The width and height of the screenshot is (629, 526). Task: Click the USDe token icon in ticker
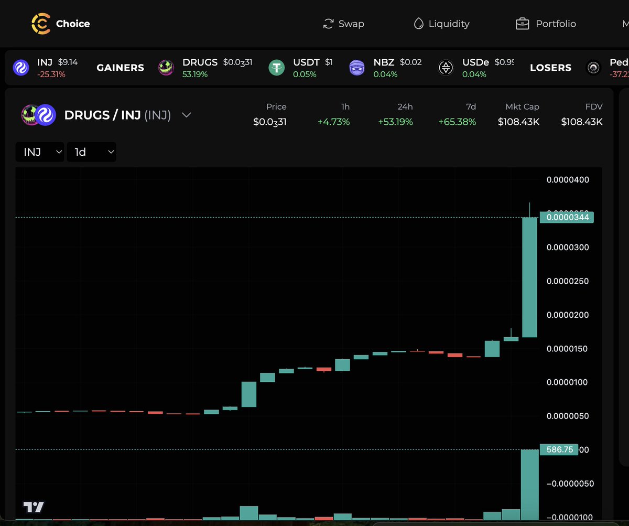click(x=446, y=68)
